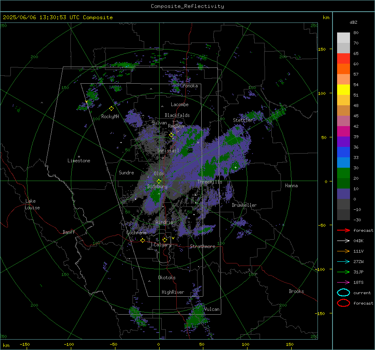Click the yellow diamond marker above Calgary

(x=165, y=240)
